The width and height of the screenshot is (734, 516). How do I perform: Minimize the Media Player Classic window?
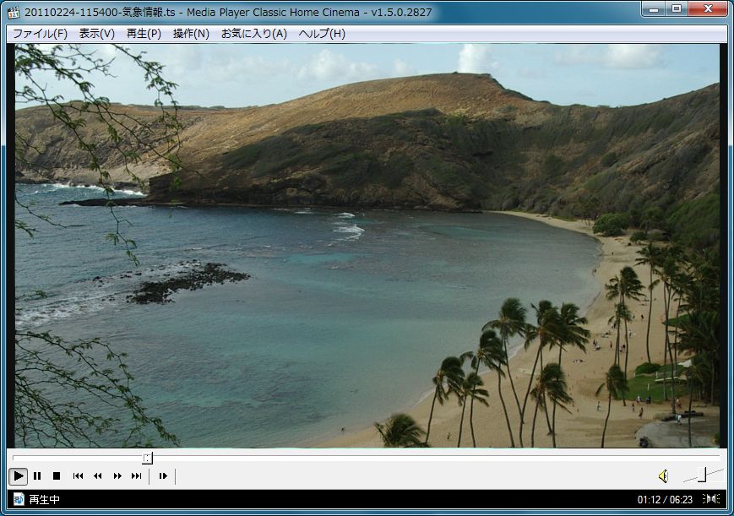pyautogui.click(x=655, y=9)
